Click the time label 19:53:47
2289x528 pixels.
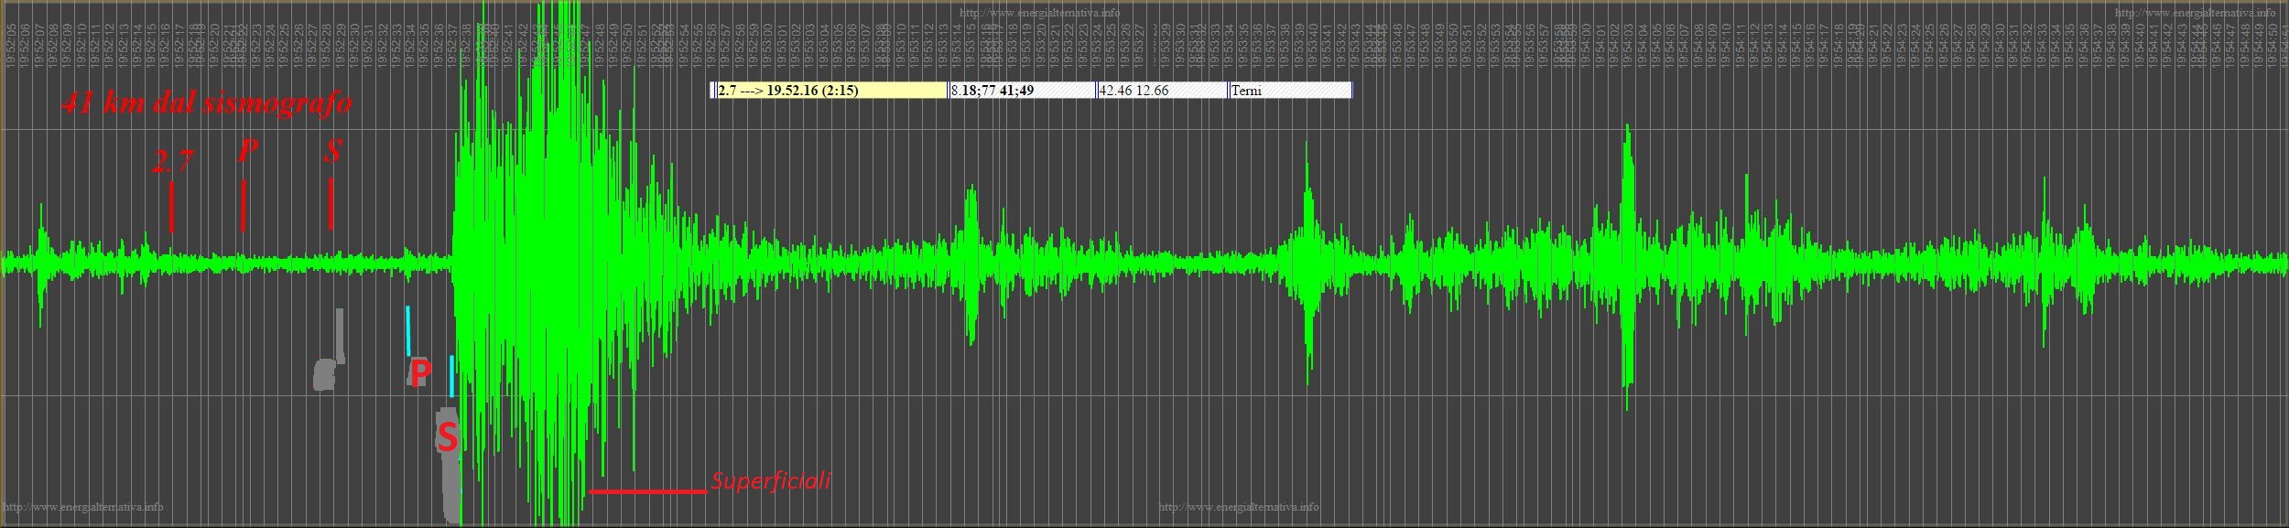point(1411,46)
